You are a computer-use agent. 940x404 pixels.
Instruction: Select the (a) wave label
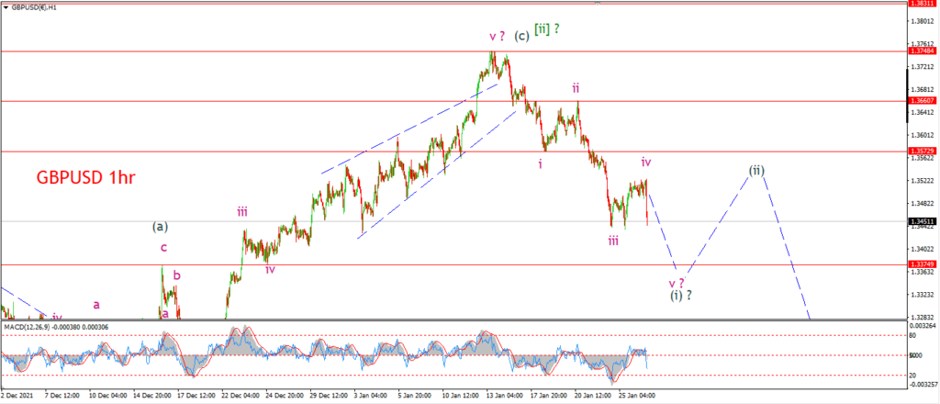(160, 227)
